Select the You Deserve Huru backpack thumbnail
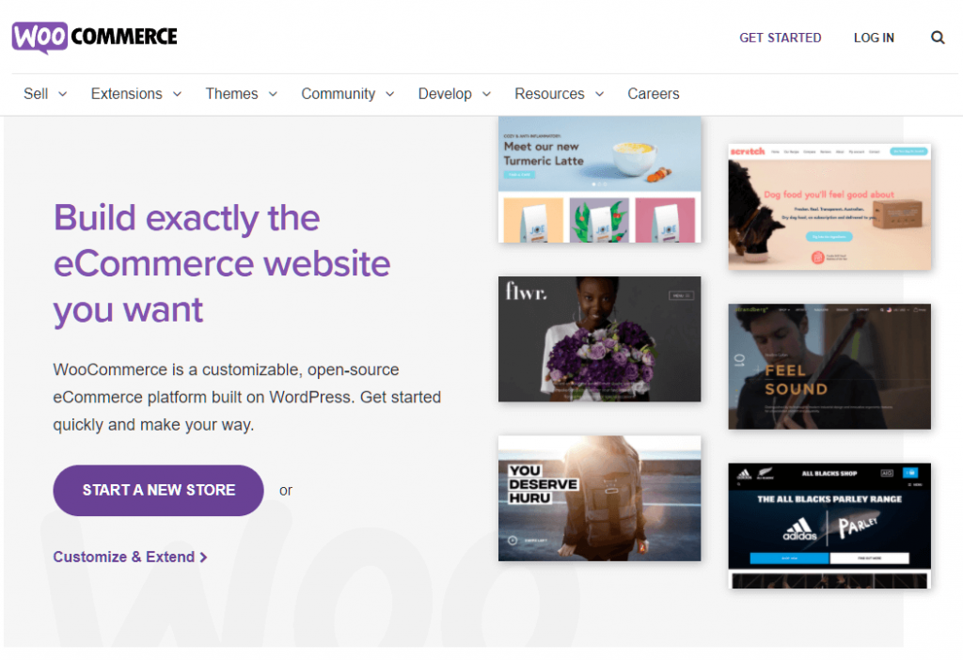963x660 pixels. pyautogui.click(x=599, y=498)
